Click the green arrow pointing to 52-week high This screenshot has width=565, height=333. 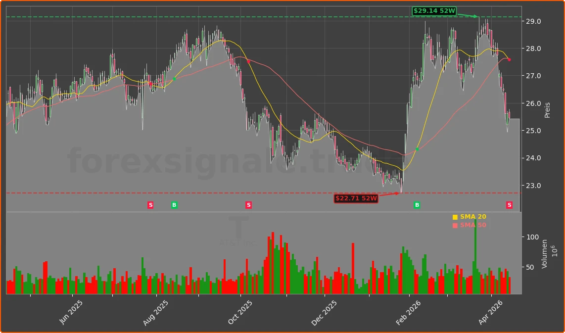468,15
